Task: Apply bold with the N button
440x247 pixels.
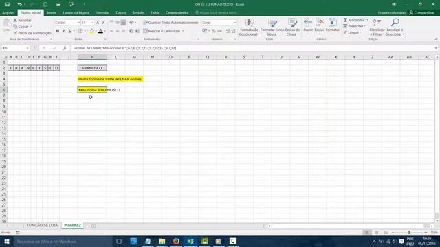Action: (x=58, y=31)
